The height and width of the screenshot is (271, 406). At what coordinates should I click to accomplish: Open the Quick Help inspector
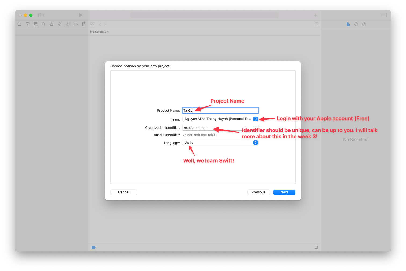[x=364, y=24]
